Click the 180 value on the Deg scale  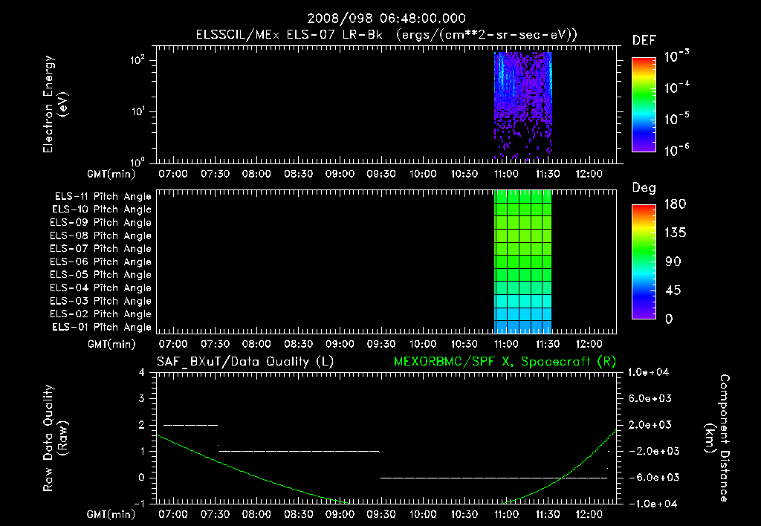pyautogui.click(x=675, y=204)
